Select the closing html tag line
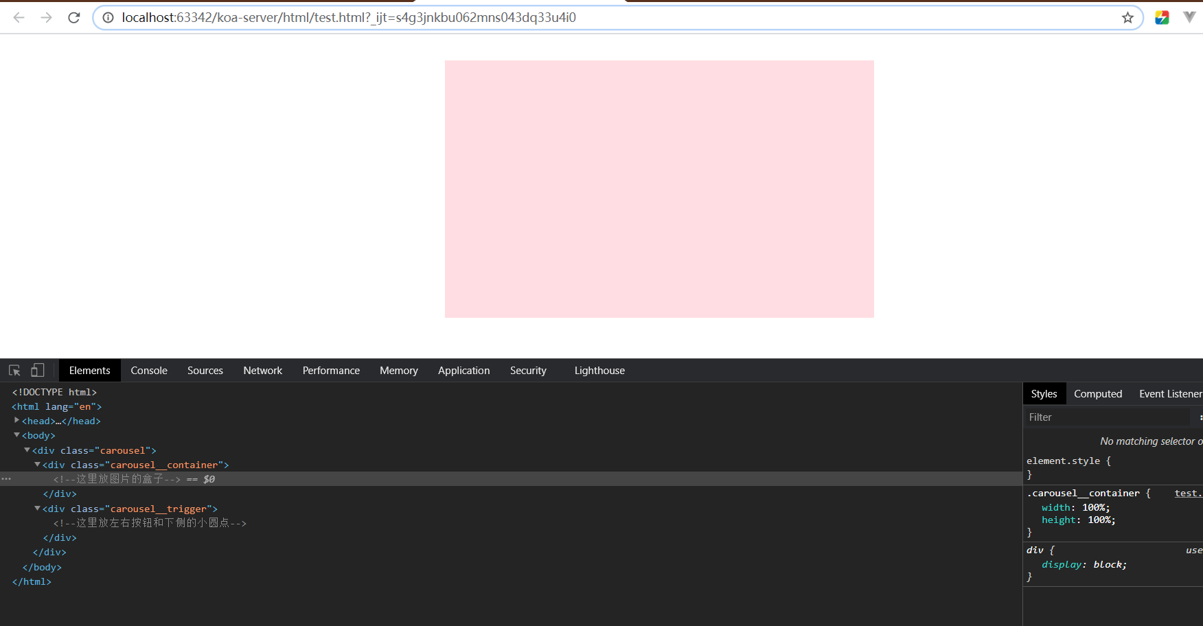1203x626 pixels. pos(32,581)
